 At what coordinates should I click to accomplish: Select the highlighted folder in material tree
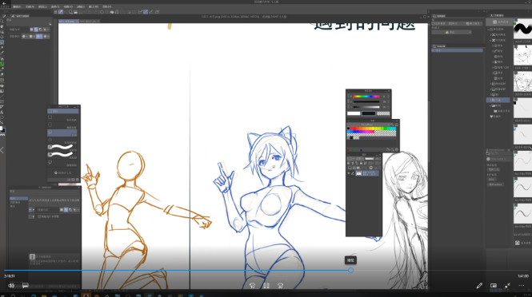coord(498,100)
